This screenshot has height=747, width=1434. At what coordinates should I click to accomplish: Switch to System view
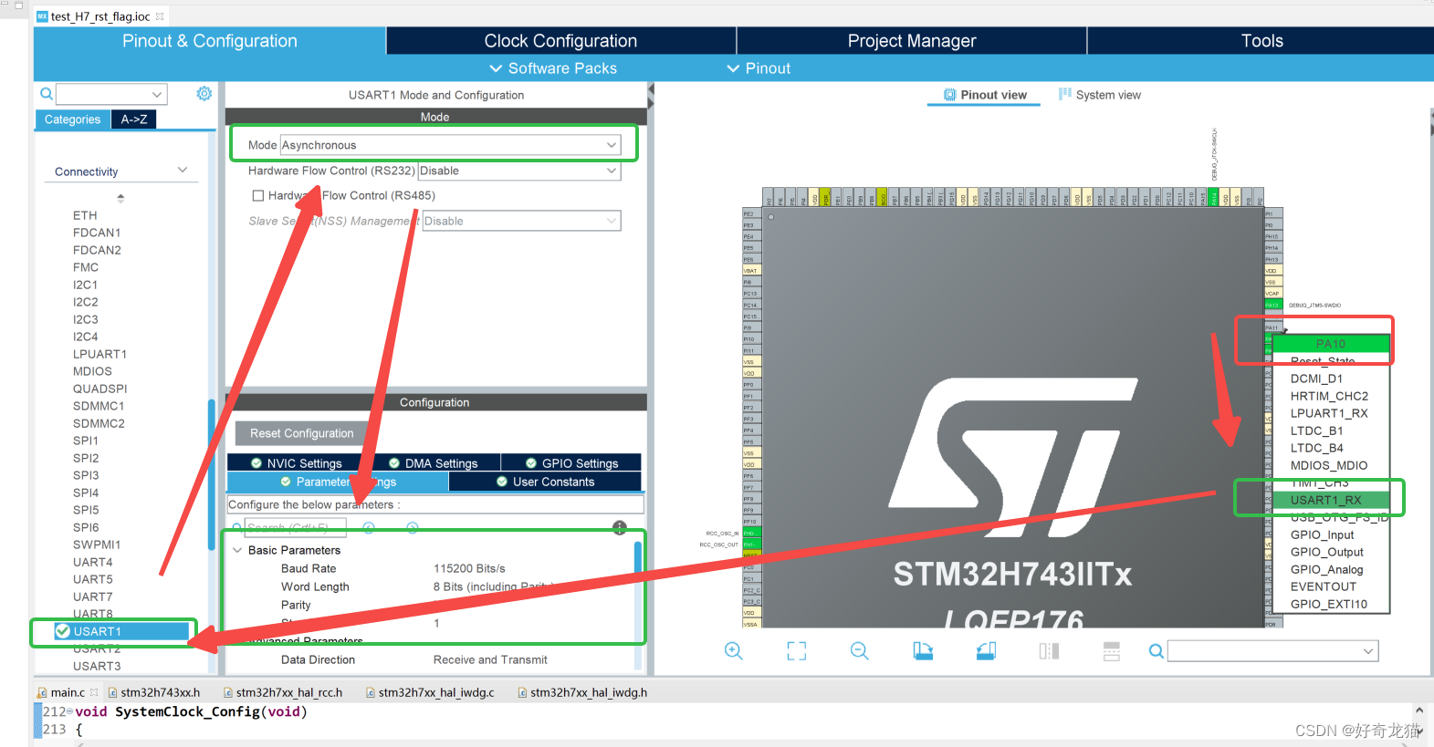pos(1099,95)
